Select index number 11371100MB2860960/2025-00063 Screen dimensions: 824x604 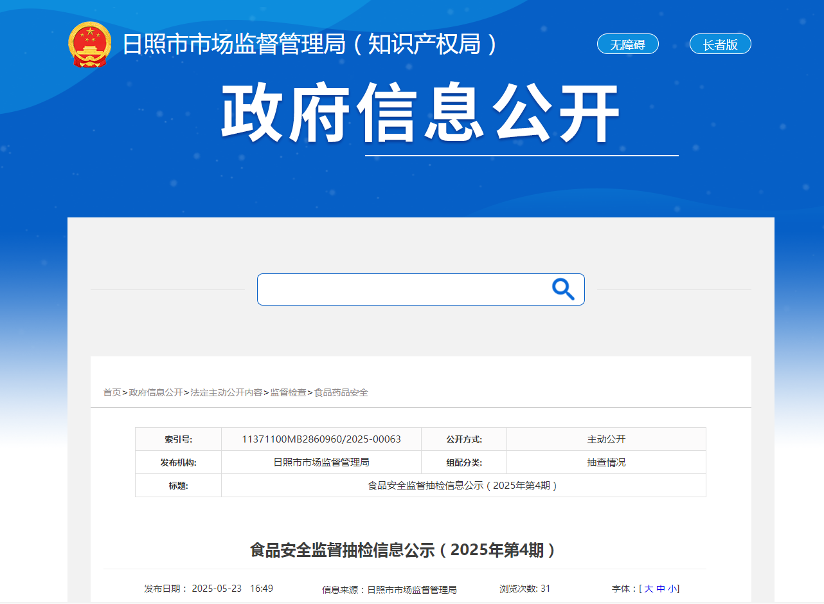pyautogui.click(x=321, y=439)
